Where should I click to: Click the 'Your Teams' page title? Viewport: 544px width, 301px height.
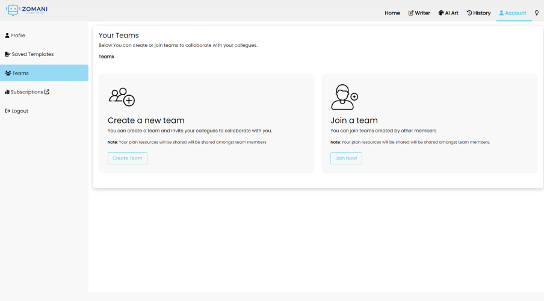point(119,36)
